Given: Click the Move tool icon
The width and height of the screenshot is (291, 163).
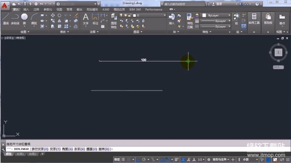Looking at the screenshot, I should click(x=53, y=15).
